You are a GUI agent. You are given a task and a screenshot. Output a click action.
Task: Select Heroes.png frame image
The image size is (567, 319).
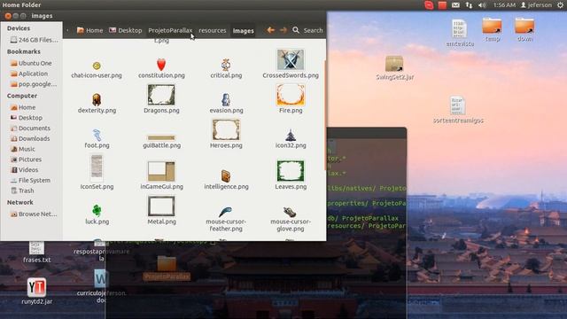(x=226, y=129)
